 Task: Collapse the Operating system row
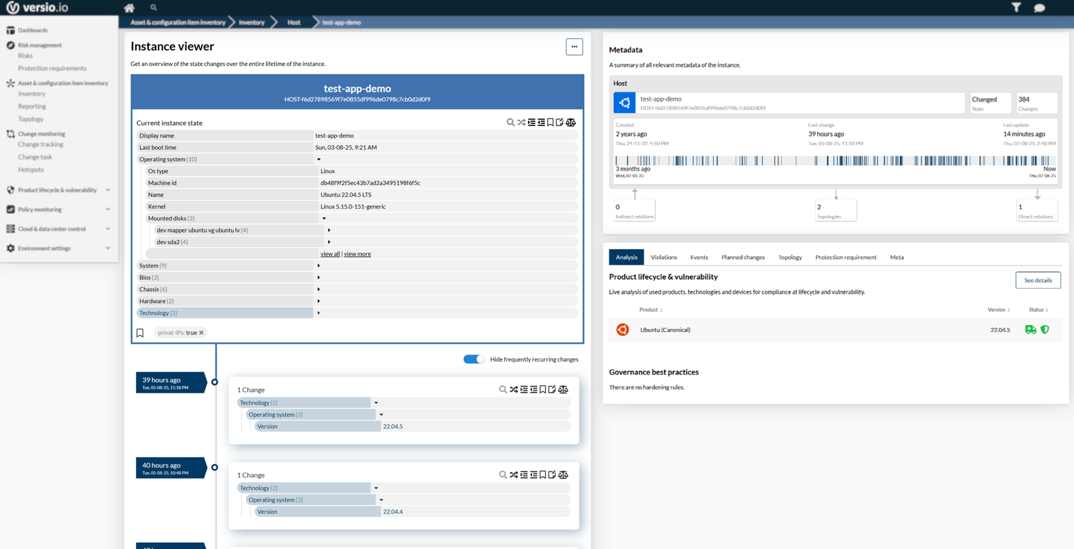tap(318, 159)
